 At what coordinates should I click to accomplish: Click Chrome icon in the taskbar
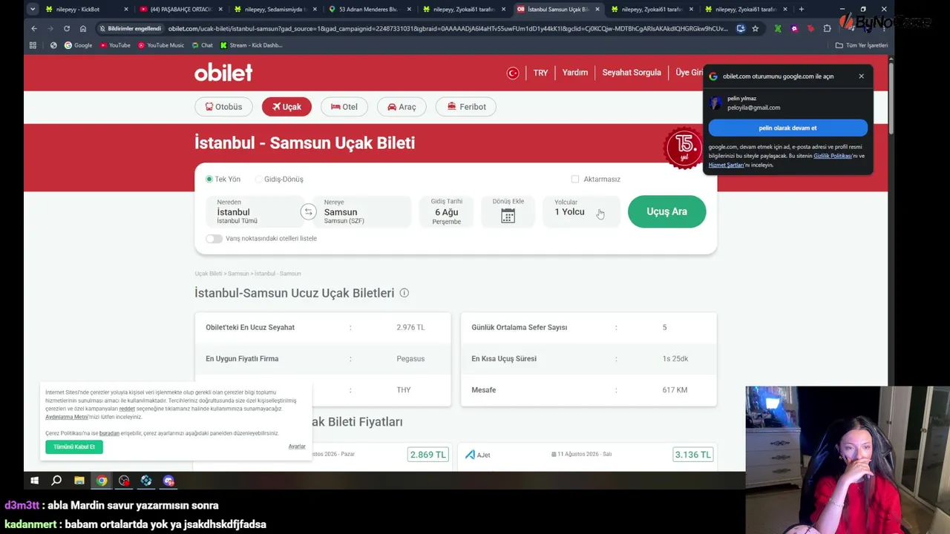(102, 481)
